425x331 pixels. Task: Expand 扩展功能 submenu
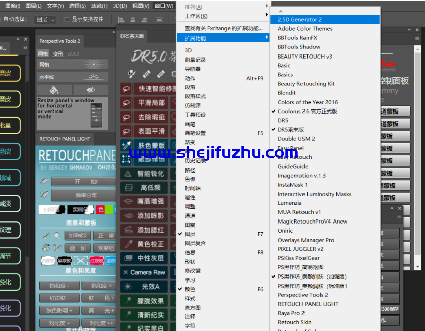point(222,38)
